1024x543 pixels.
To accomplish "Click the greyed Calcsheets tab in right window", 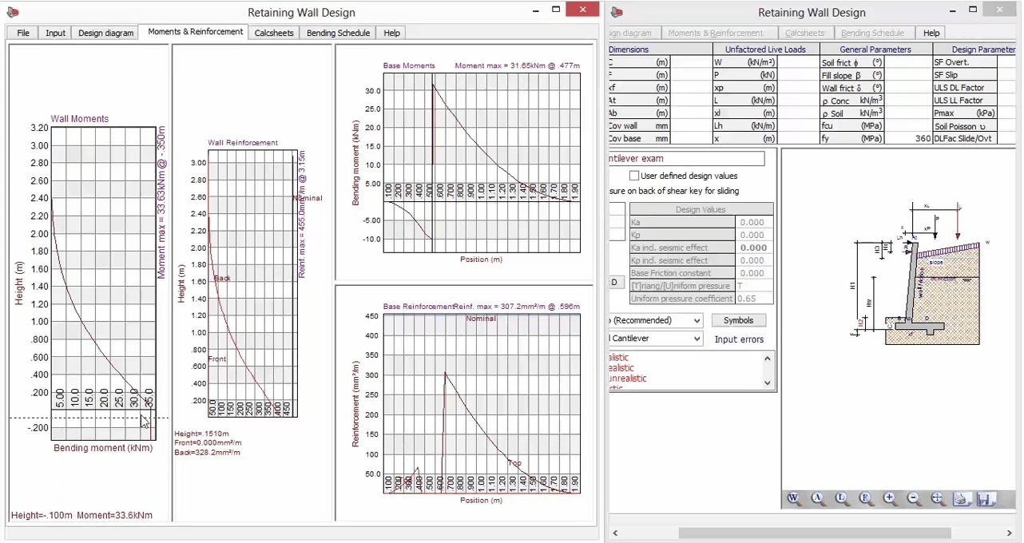I will tap(804, 33).
